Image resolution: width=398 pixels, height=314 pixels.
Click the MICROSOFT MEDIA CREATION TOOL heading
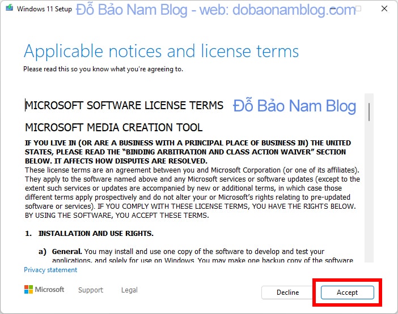click(114, 127)
